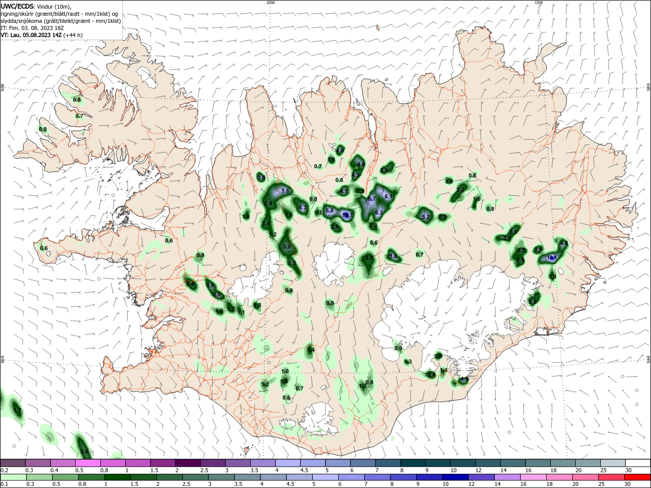Click the bright red 30 rain legend swatch
The height and width of the screenshot is (488, 651).
point(637,477)
